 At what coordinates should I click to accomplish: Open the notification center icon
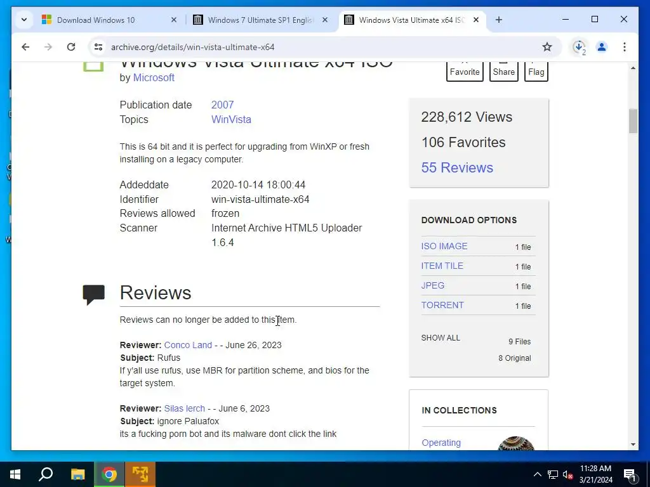coord(630,475)
